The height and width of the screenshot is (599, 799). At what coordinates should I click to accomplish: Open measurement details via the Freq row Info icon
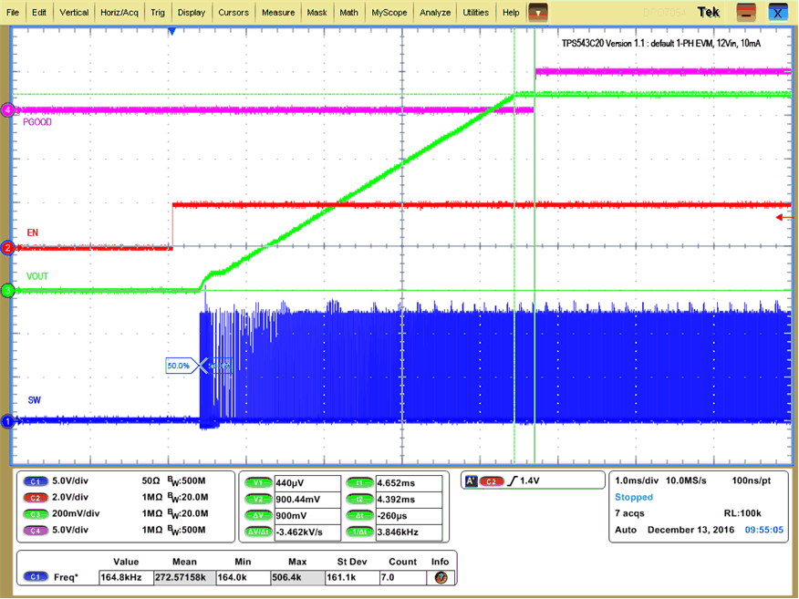point(439,576)
